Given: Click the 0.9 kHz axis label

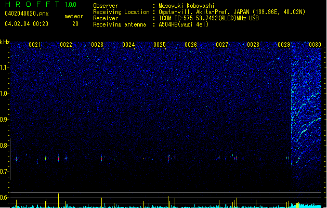Looking at the screenshot, I should click(5, 120).
